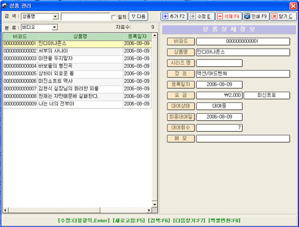Select the row 미련을 두지말자
The height and width of the screenshot is (227, 299).
[77, 59]
